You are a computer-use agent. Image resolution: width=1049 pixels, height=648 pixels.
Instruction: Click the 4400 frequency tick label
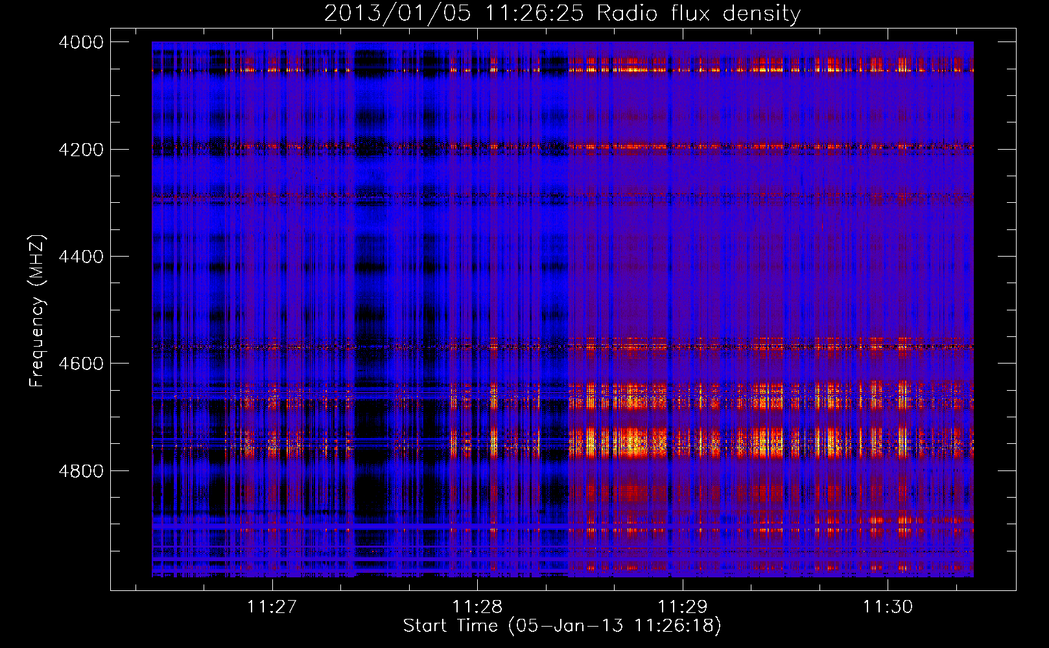tap(81, 257)
